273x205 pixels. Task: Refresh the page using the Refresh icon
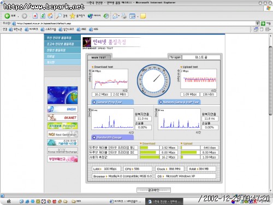(x=43, y=16)
